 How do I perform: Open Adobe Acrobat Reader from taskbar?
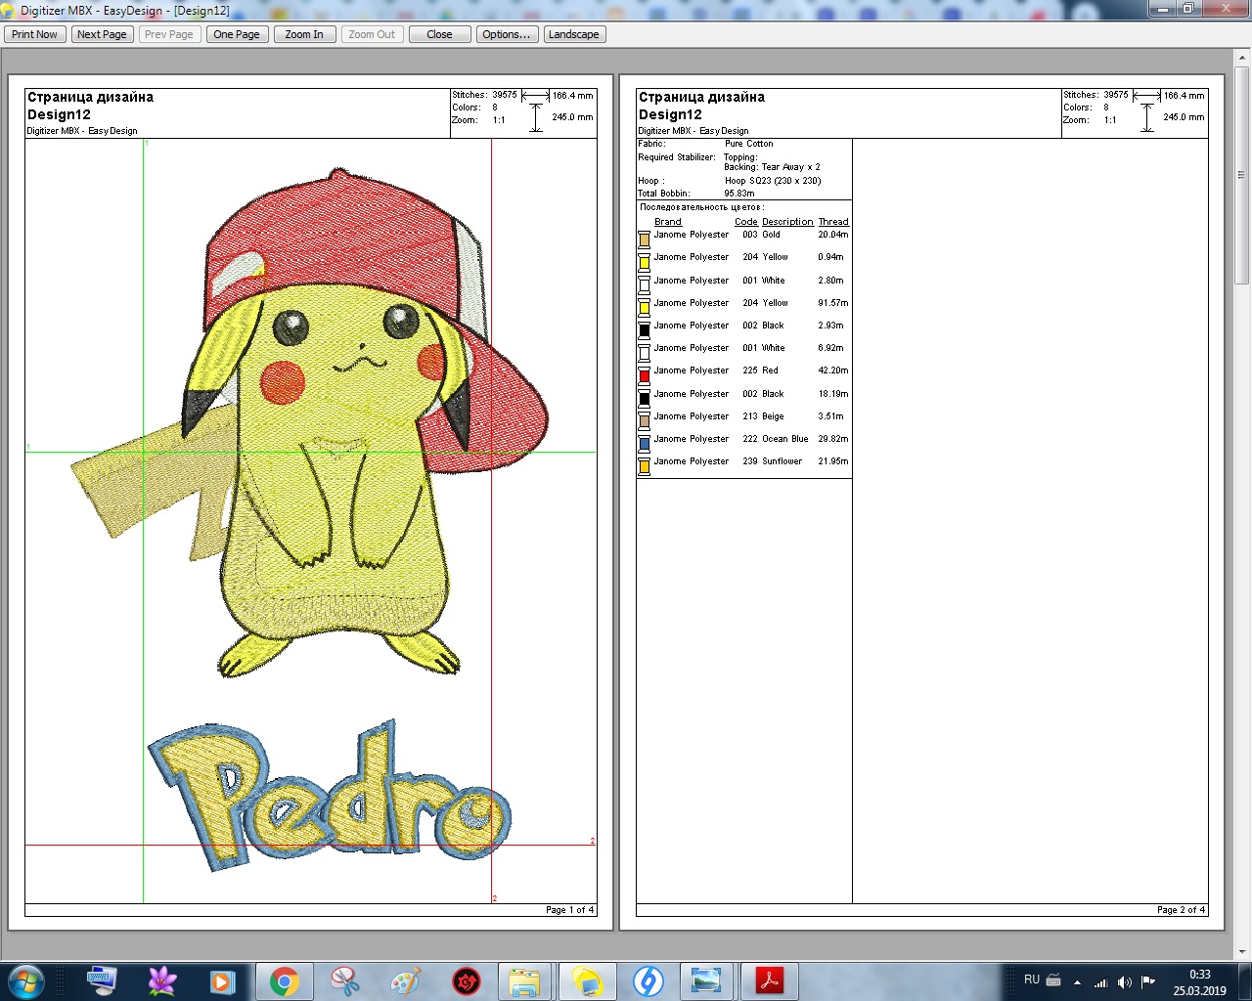point(770,980)
